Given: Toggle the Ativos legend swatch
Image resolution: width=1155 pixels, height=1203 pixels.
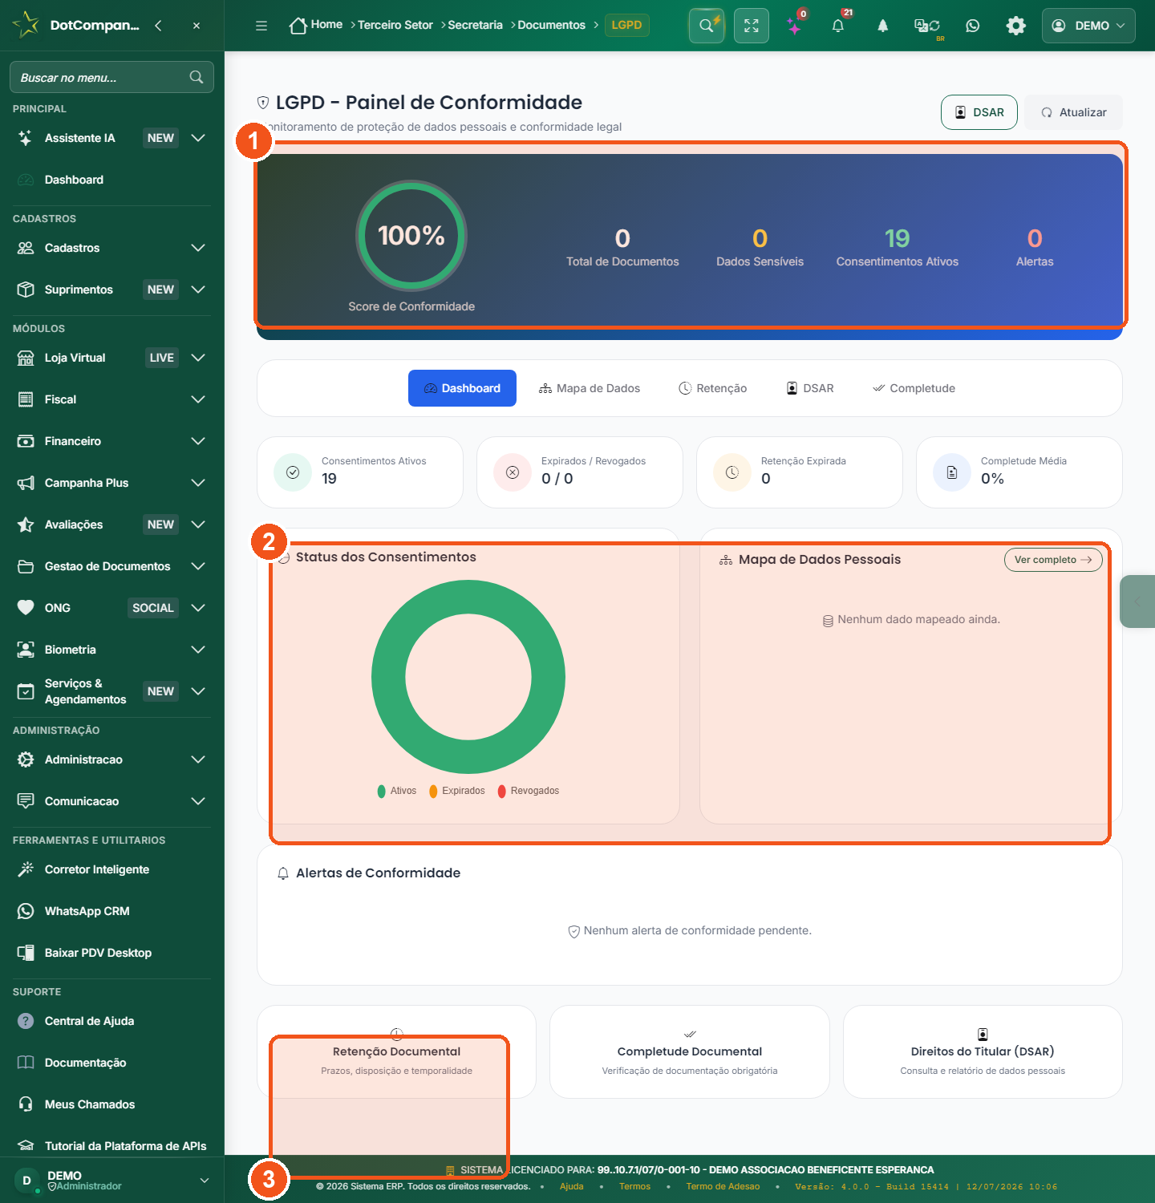Looking at the screenshot, I should pyautogui.click(x=382, y=791).
